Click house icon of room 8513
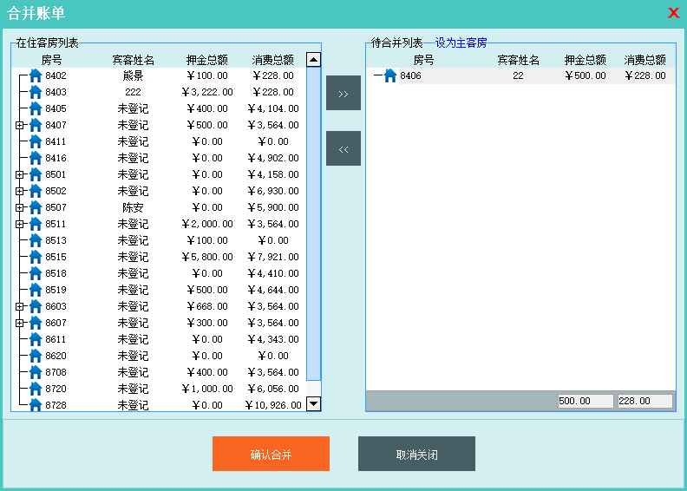The width and height of the screenshot is (687, 491). coord(36,240)
